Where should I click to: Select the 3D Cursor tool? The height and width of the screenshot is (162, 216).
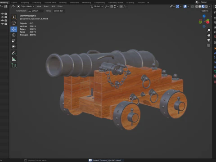pyautogui.click(x=13, y=23)
